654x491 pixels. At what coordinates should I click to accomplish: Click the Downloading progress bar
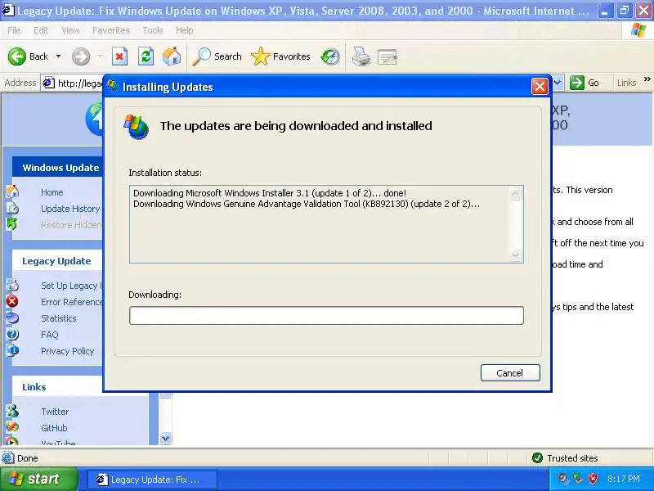(326, 316)
